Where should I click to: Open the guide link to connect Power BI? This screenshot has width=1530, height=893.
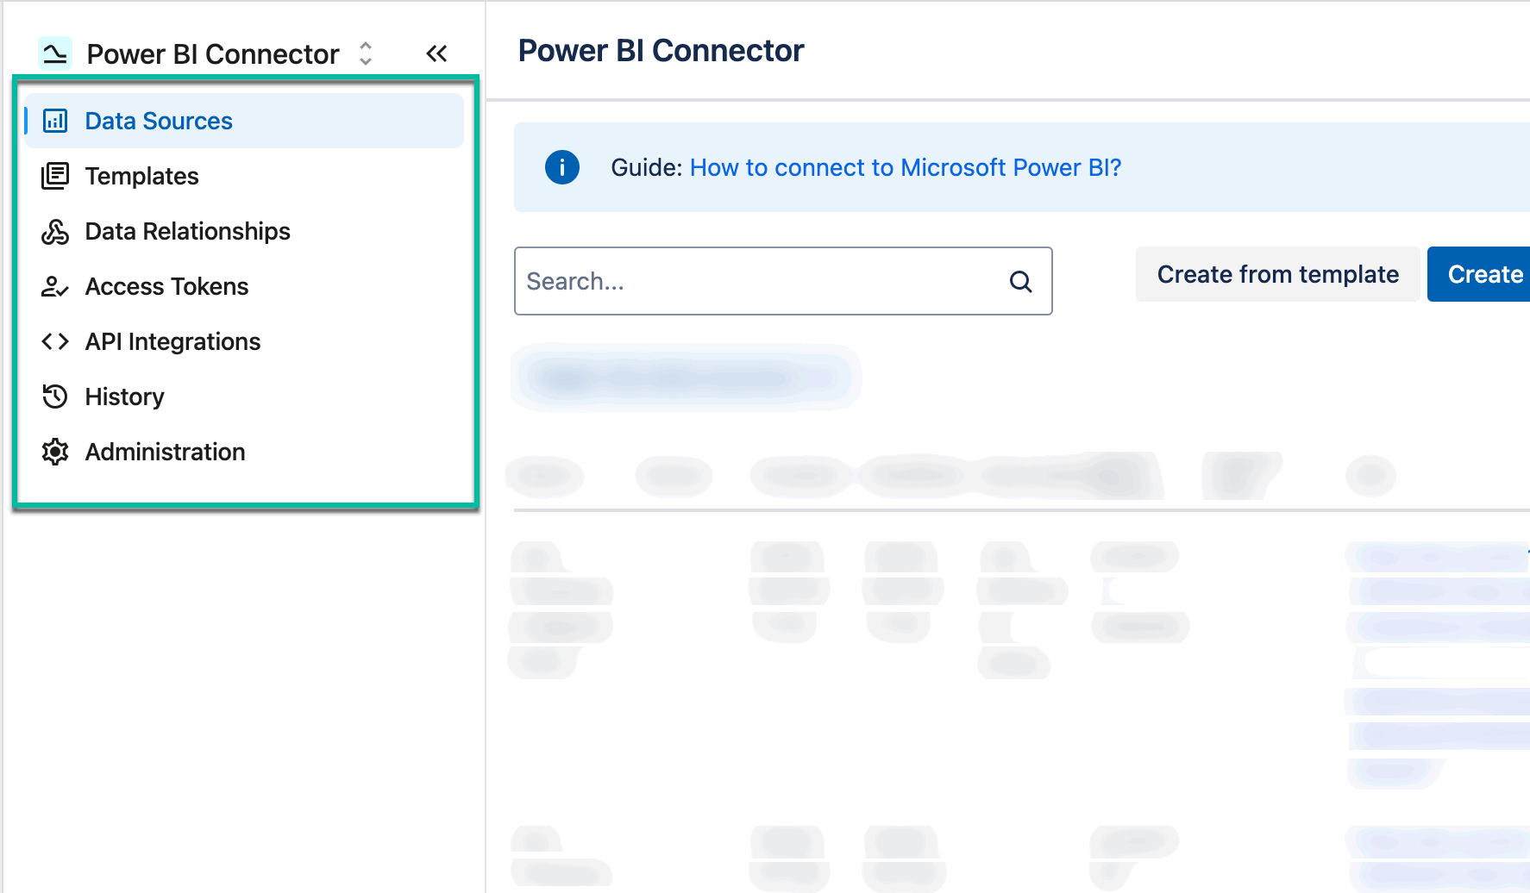(x=905, y=167)
